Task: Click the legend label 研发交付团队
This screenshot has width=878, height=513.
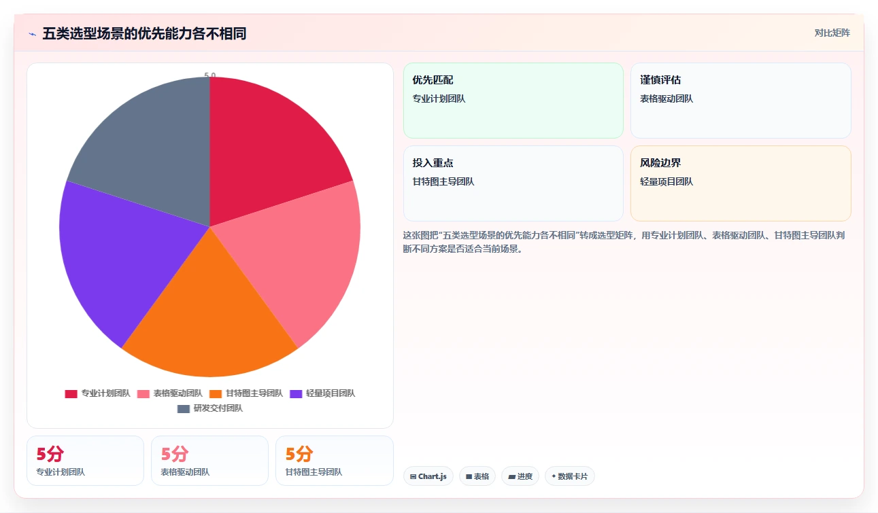Action: pyautogui.click(x=218, y=408)
